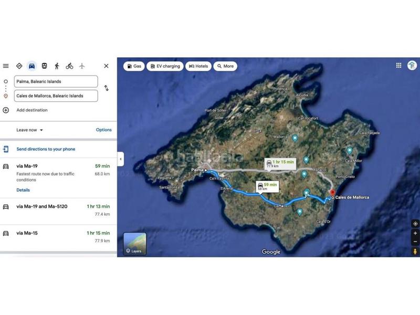This screenshot has height=315, width=420.
Task: Open the hamburger menu in directions panel
Action: coord(6,66)
